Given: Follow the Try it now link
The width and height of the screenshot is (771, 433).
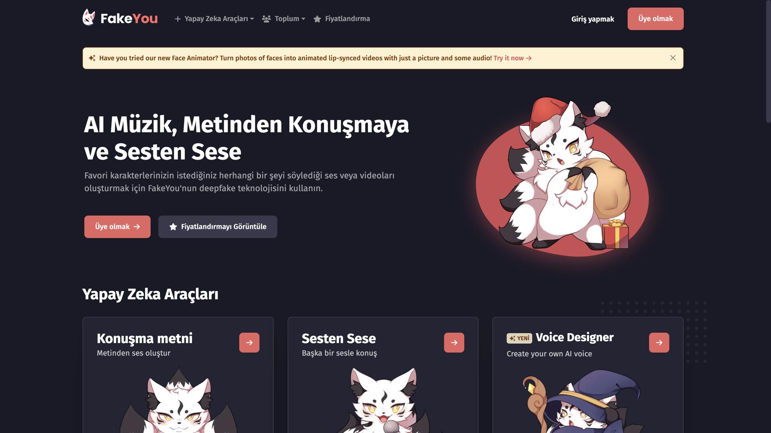Looking at the screenshot, I should click(513, 58).
